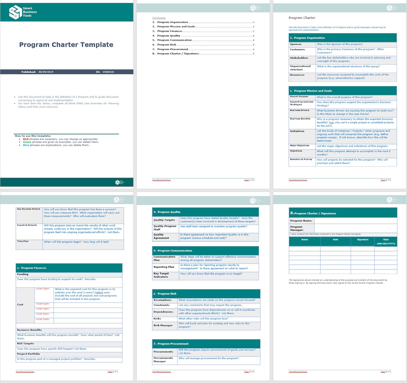This screenshot has height=383, width=407.
Task: Click the SmartBusinessTools footer link on the Contents page
Action: [162, 180]
